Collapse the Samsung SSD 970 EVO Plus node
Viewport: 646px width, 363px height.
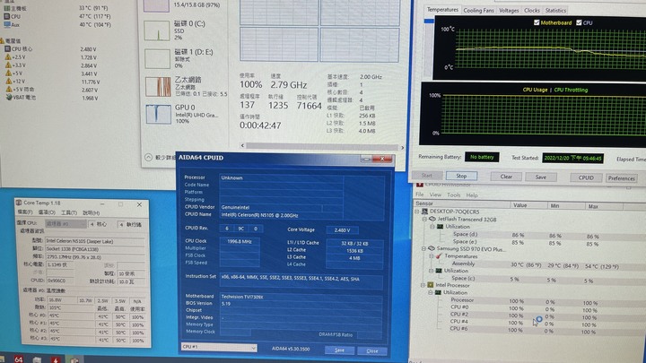pyautogui.click(x=423, y=248)
